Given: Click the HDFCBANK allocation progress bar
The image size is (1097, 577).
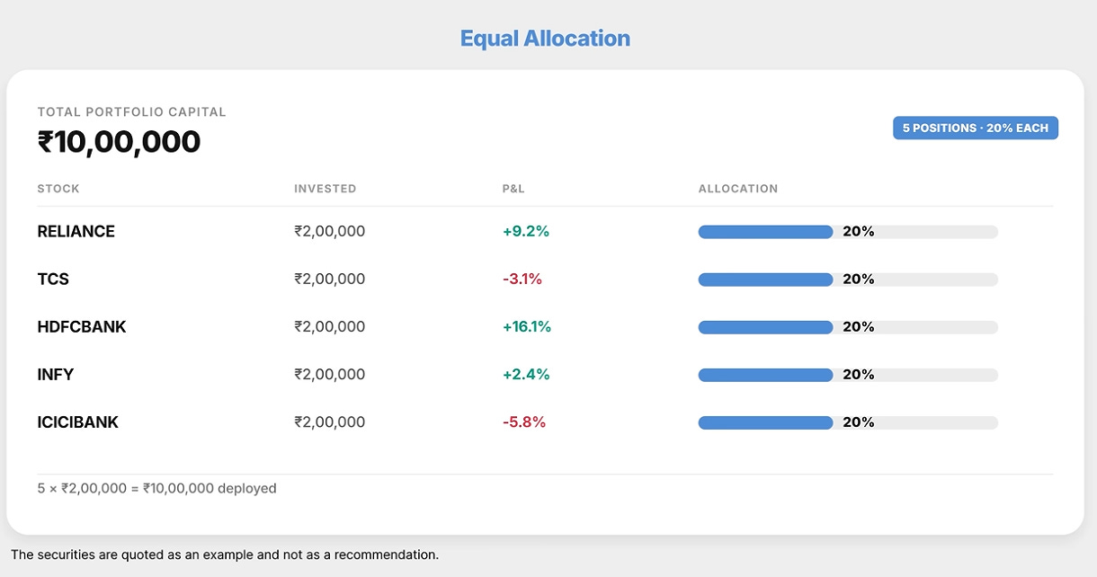Looking at the screenshot, I should point(848,327).
